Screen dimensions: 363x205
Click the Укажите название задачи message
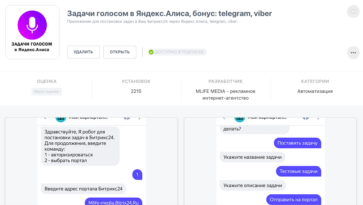click(252, 157)
